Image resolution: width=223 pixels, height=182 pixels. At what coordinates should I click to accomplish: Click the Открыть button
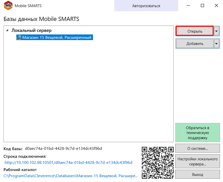(195, 31)
